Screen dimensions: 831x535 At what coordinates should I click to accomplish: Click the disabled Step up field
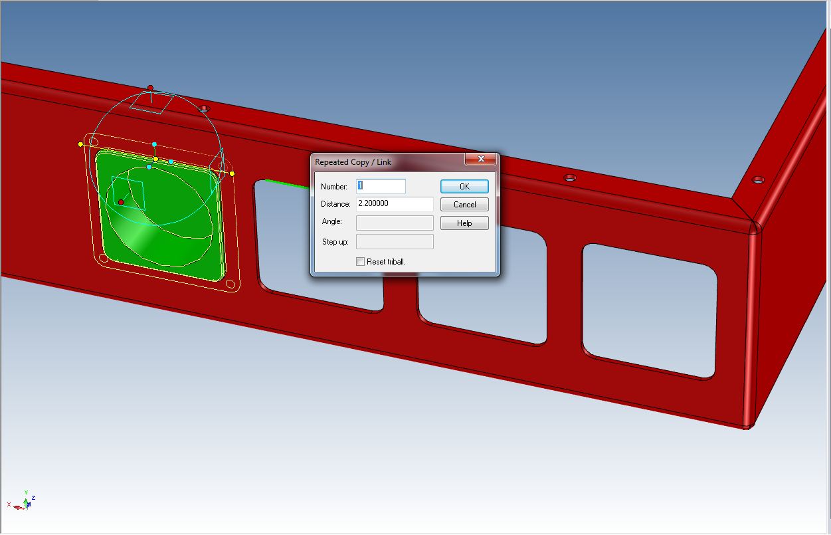point(395,241)
